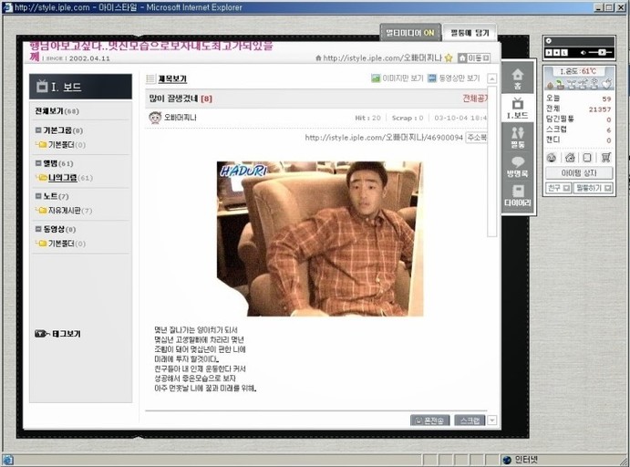The height and width of the screenshot is (467, 630).
Task: Toggle 동영상만 보기 video-only view
Action: click(453, 78)
